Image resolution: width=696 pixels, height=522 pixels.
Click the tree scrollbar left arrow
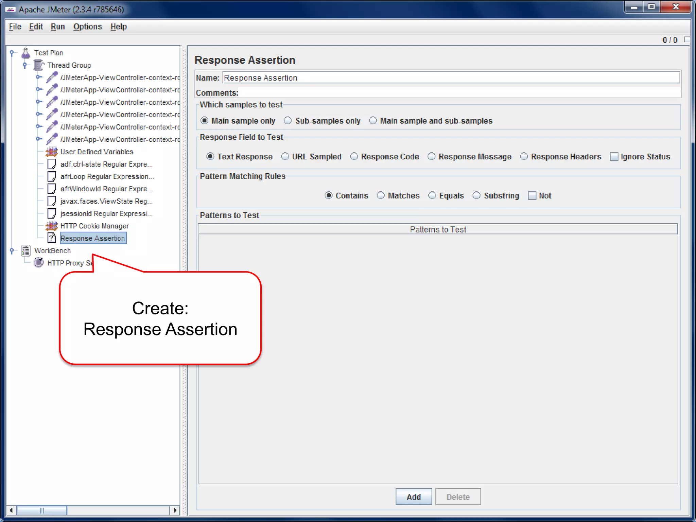point(11,510)
